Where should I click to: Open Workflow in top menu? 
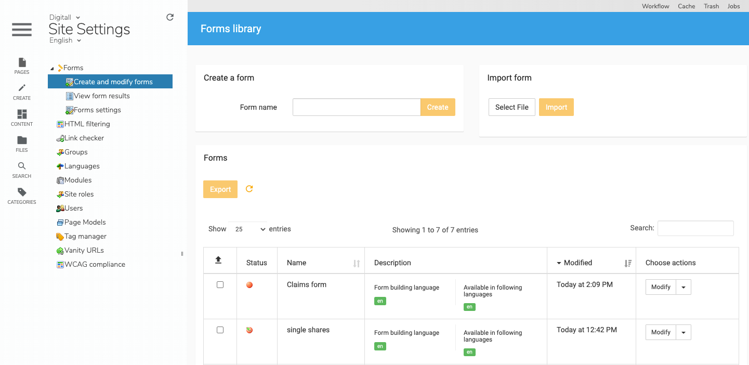coord(655,6)
